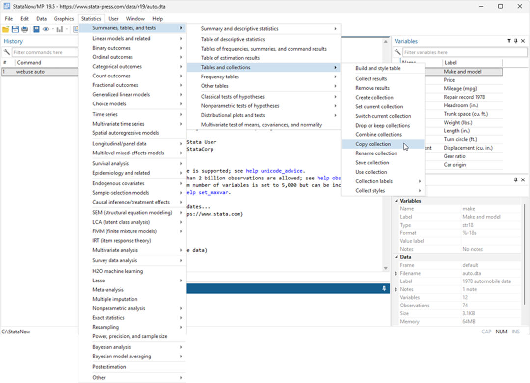530x383 pixels.
Task: Select Collect results entry
Action: [x=383, y=78]
